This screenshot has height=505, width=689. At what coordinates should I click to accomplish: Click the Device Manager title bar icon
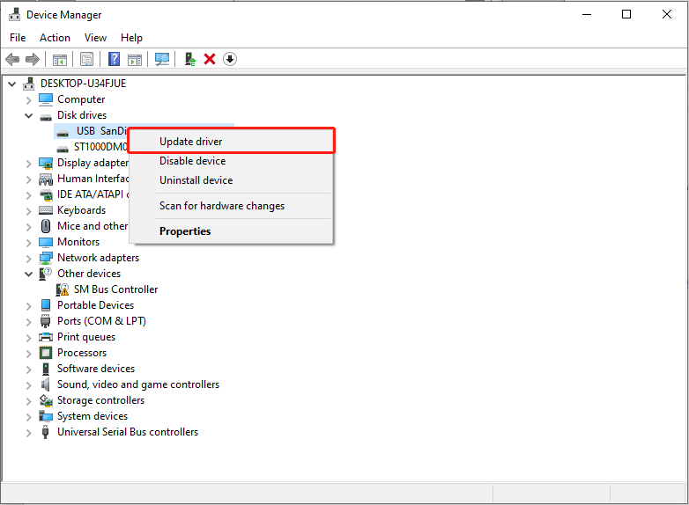pos(14,14)
